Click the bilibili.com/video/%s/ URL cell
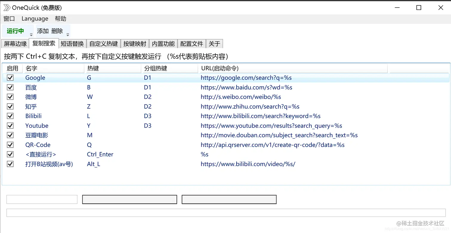This screenshot has height=233, width=451. 248,164
